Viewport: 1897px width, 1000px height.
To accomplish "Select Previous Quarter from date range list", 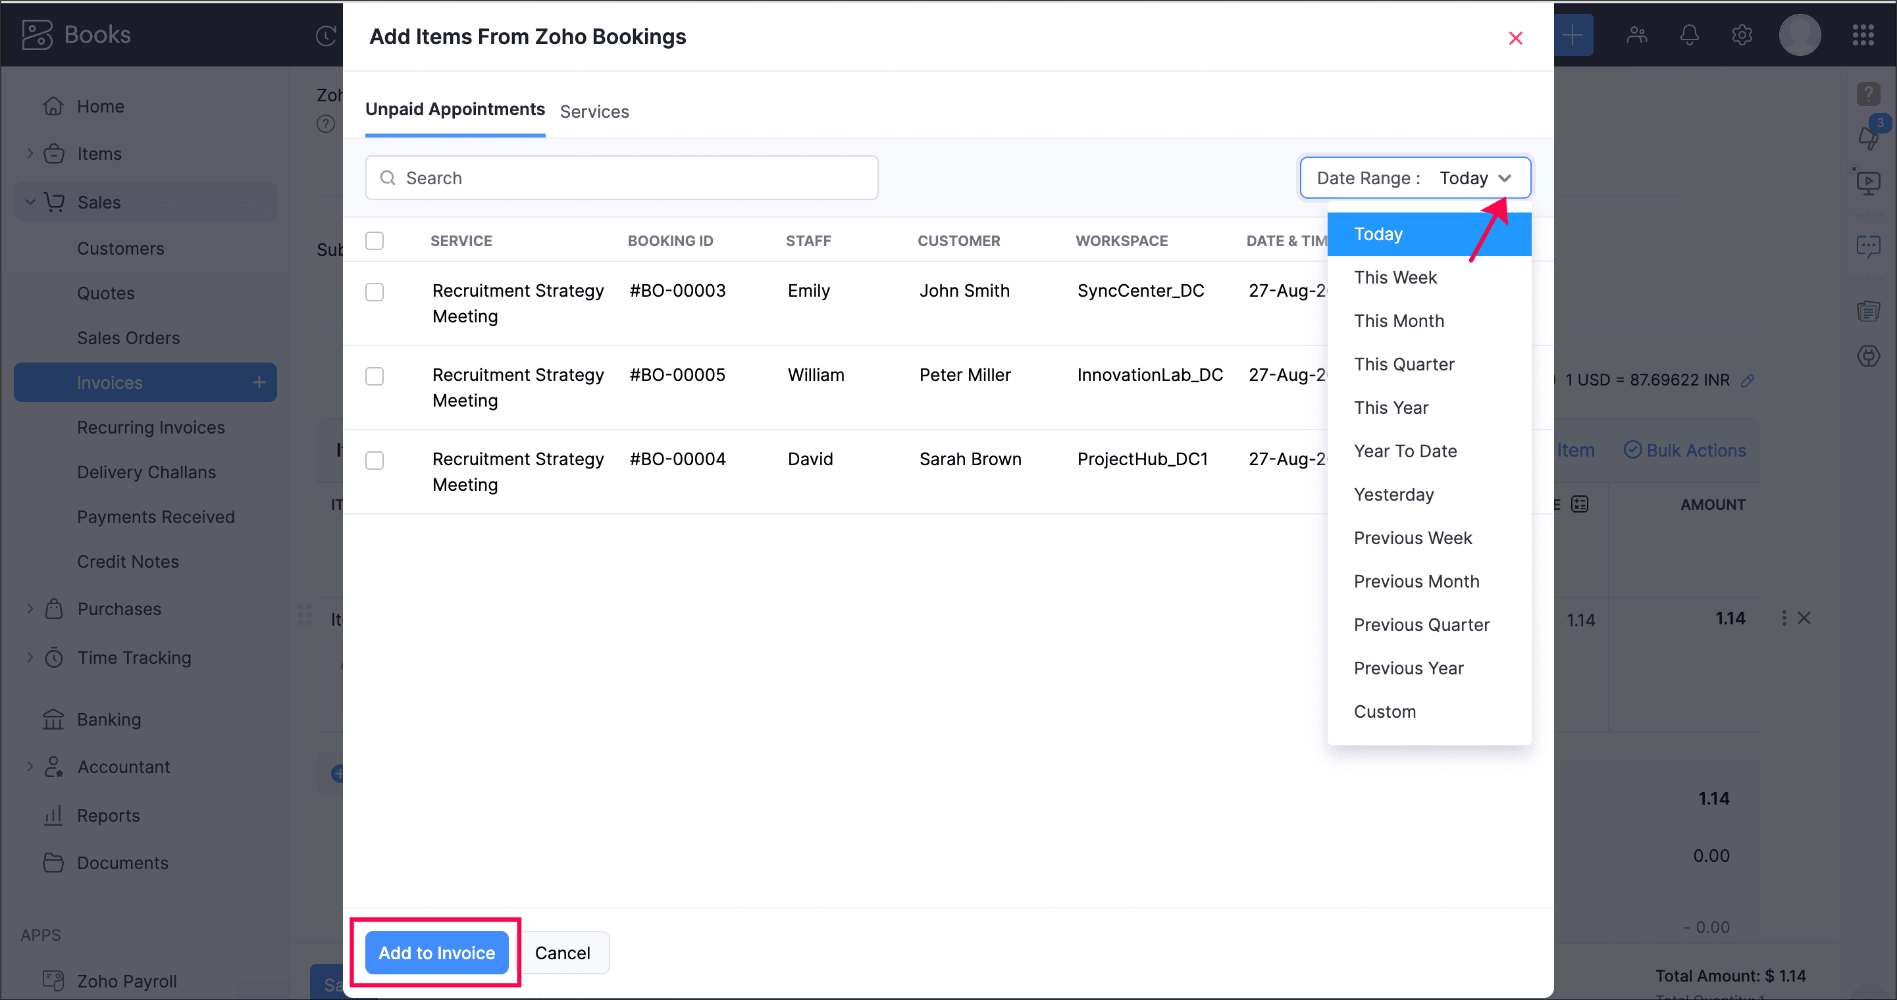I will pyautogui.click(x=1421, y=625).
